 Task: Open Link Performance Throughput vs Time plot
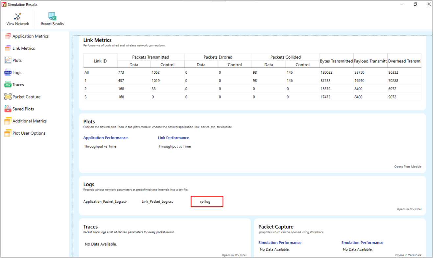click(175, 146)
